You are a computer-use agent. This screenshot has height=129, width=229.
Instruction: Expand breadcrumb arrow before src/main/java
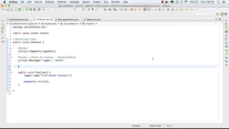pyautogui.click(x=39, y=24)
